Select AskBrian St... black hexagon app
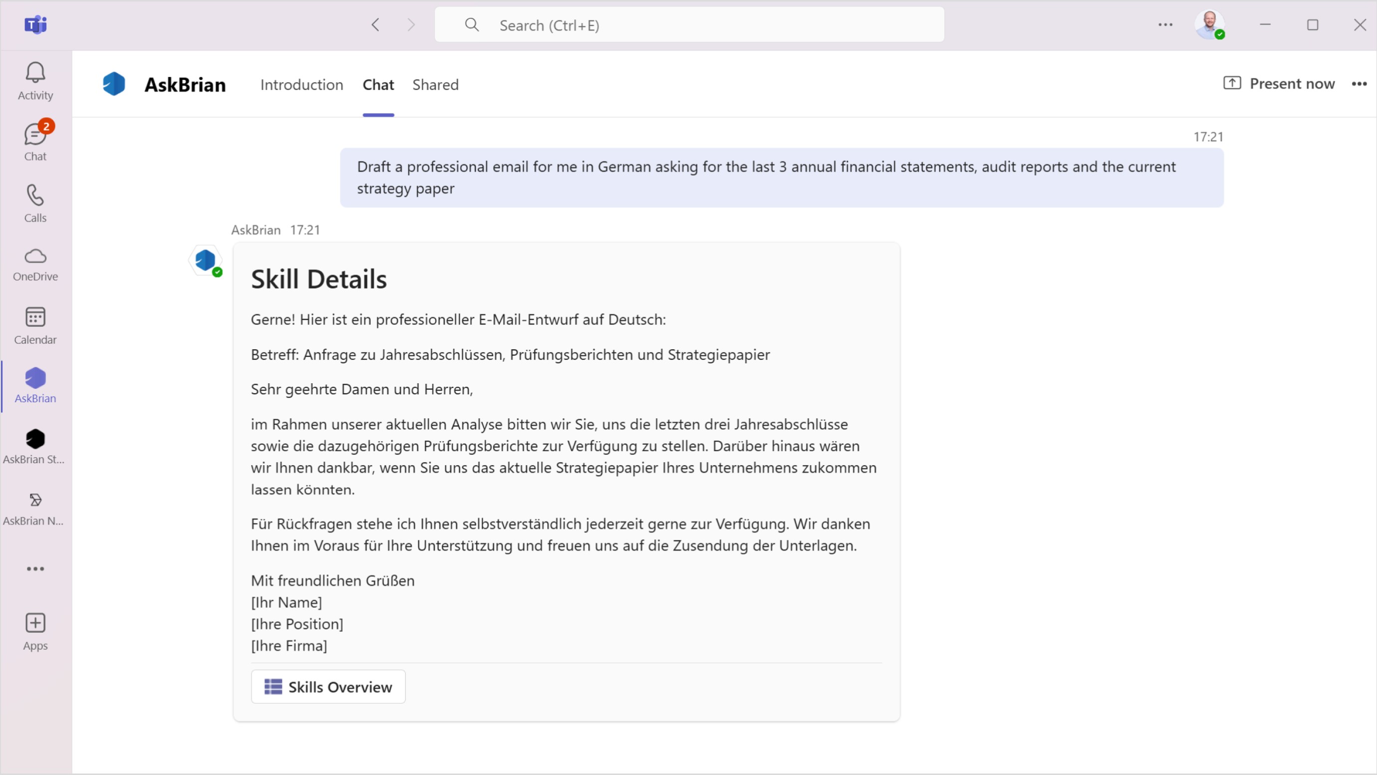This screenshot has height=775, width=1377. (35, 447)
